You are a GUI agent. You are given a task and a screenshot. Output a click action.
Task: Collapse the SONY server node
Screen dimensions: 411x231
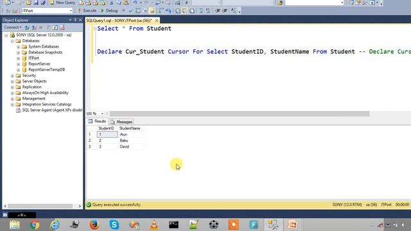[x=6, y=35]
